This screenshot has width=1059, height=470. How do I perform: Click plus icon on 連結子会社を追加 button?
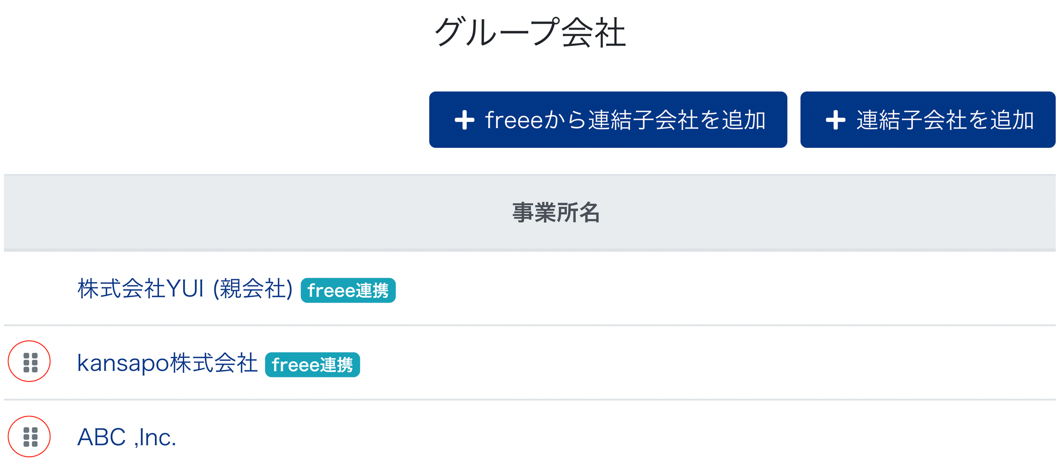coord(835,120)
